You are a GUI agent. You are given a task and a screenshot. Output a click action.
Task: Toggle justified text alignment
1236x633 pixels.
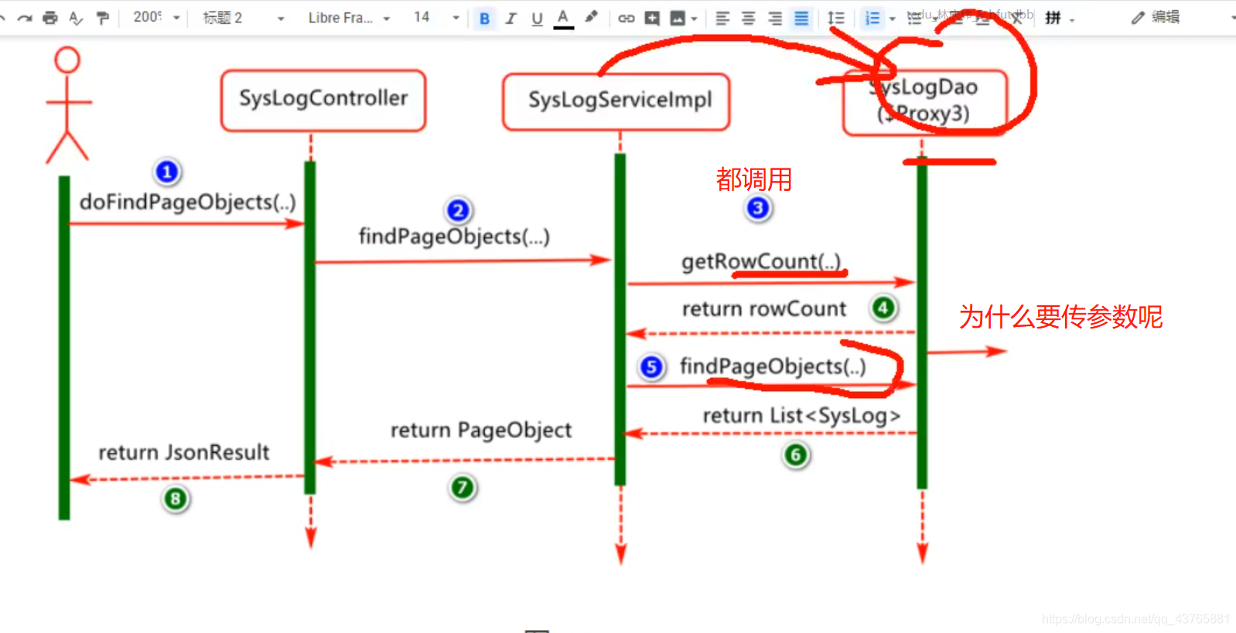(801, 18)
